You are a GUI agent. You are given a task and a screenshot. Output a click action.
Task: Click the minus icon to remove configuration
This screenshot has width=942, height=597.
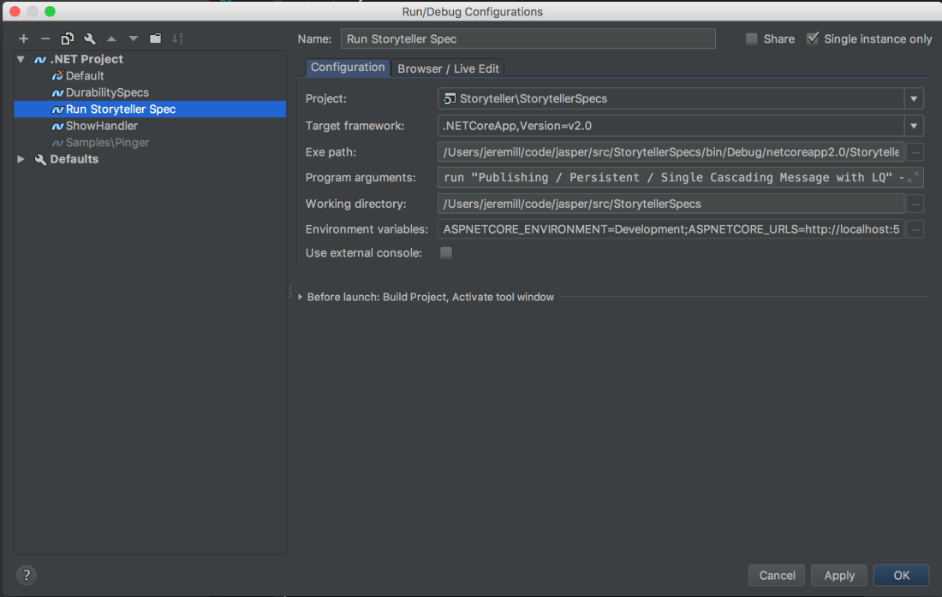click(45, 38)
